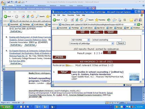Viewport: 145px width, 109px height.
Task: Expand Quick Access Toolbar customize arrow in Word
Action: coord(27,2)
